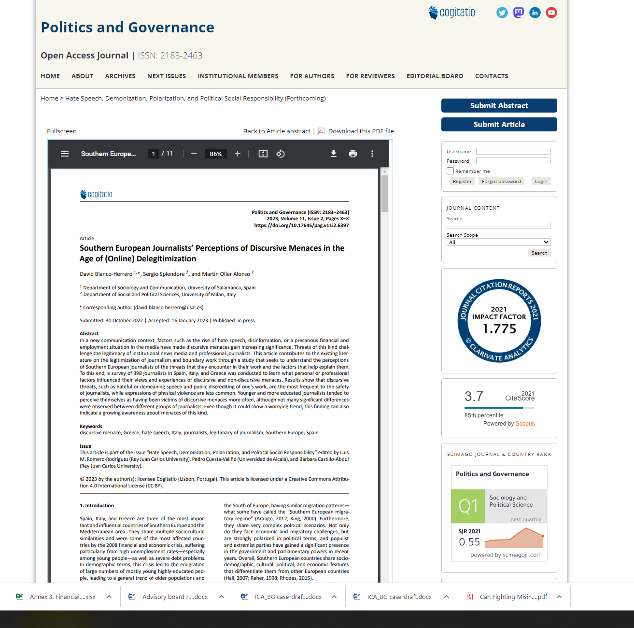
Task: Click the PDF viewer vertical scrollbar
Action: click(385, 193)
